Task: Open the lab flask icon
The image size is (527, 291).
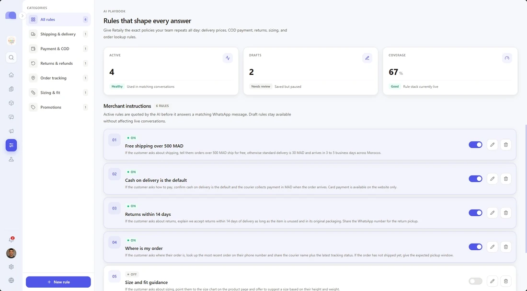Action: 11,160
